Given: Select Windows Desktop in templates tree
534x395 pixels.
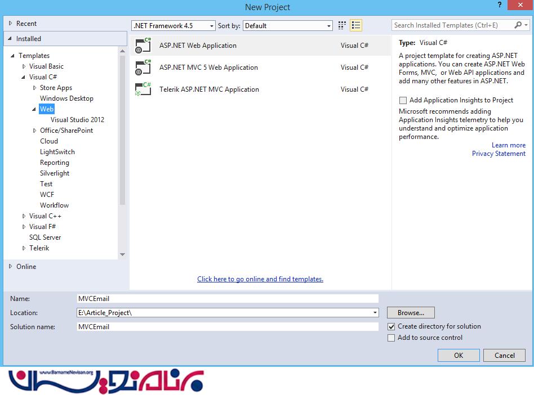Looking at the screenshot, I should pos(66,98).
